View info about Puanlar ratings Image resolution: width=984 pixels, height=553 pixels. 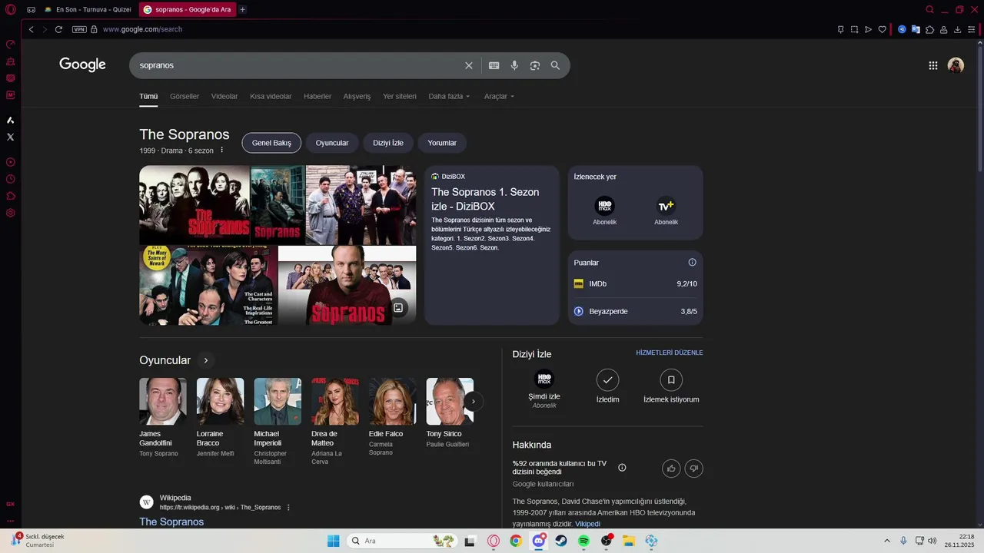pyautogui.click(x=692, y=263)
